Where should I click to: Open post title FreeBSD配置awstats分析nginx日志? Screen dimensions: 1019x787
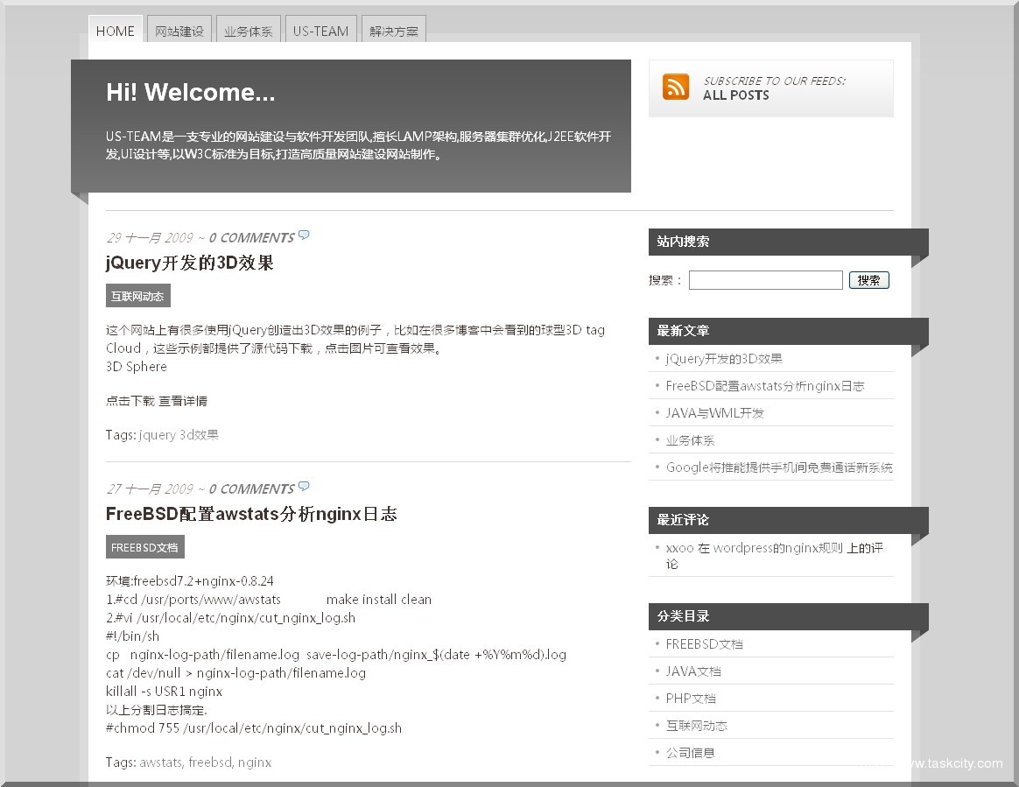(x=251, y=515)
